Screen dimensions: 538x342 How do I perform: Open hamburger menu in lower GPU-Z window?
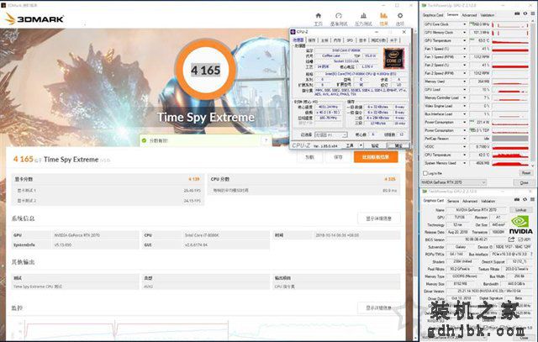(532, 199)
